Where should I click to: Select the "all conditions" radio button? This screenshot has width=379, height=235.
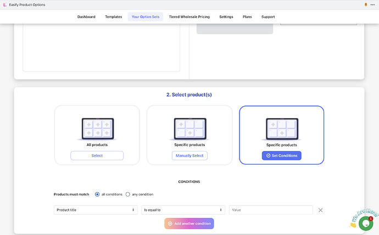tap(97, 194)
